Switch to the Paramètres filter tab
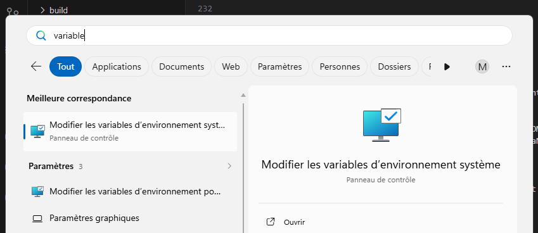The width and height of the screenshot is (538, 233). point(279,66)
